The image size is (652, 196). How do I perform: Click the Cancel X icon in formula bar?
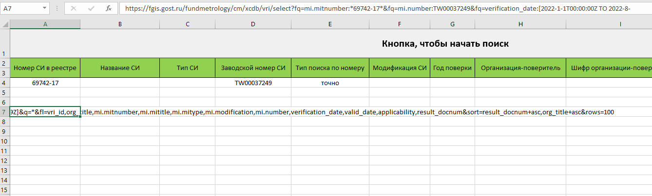coord(74,8)
